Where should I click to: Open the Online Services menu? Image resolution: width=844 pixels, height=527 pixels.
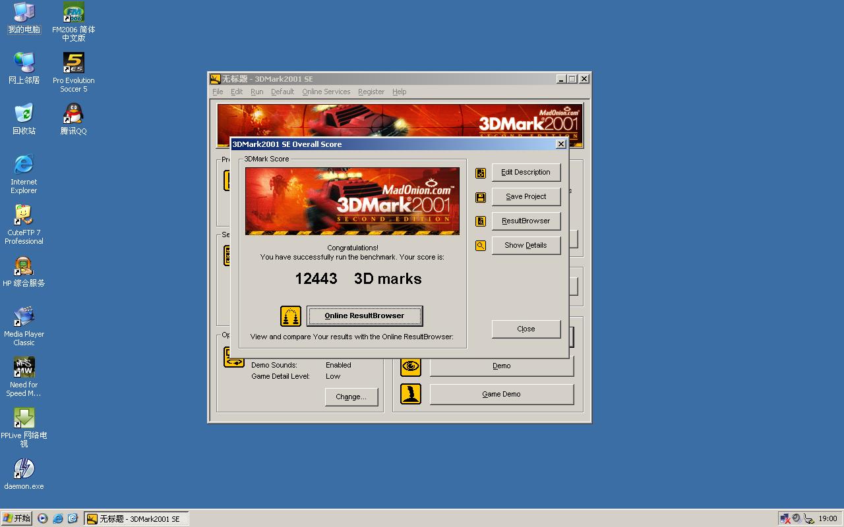tap(326, 92)
